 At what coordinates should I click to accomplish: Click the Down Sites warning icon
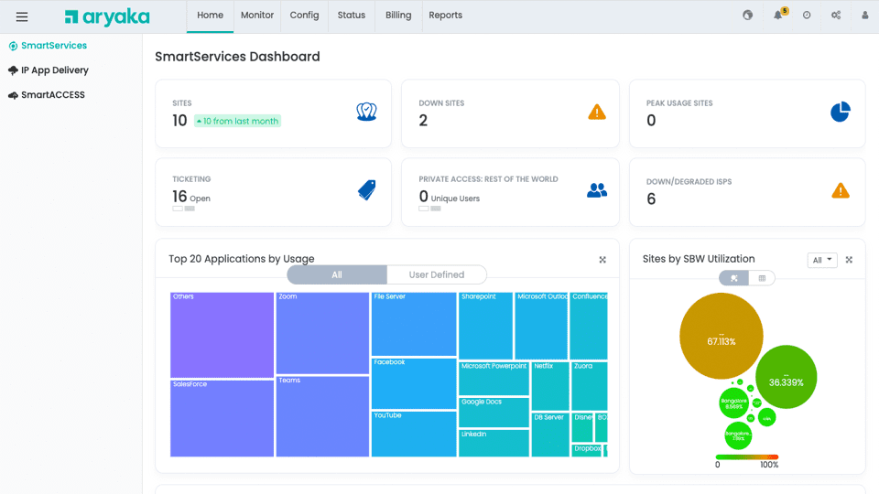597,112
